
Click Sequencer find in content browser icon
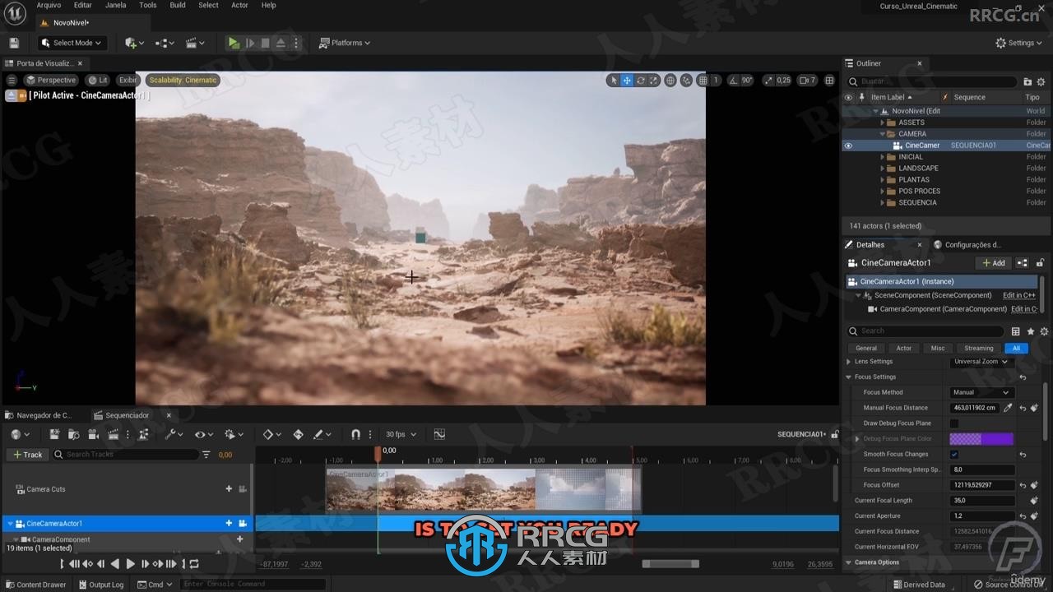tap(73, 434)
